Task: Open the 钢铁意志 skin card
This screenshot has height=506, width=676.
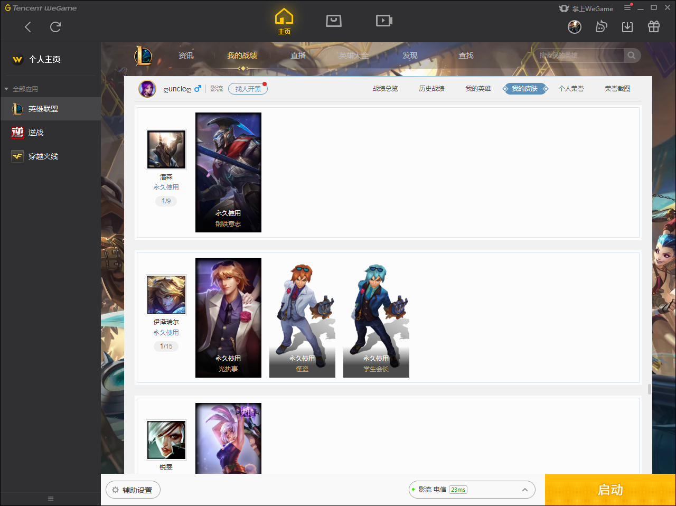Action: click(x=228, y=172)
